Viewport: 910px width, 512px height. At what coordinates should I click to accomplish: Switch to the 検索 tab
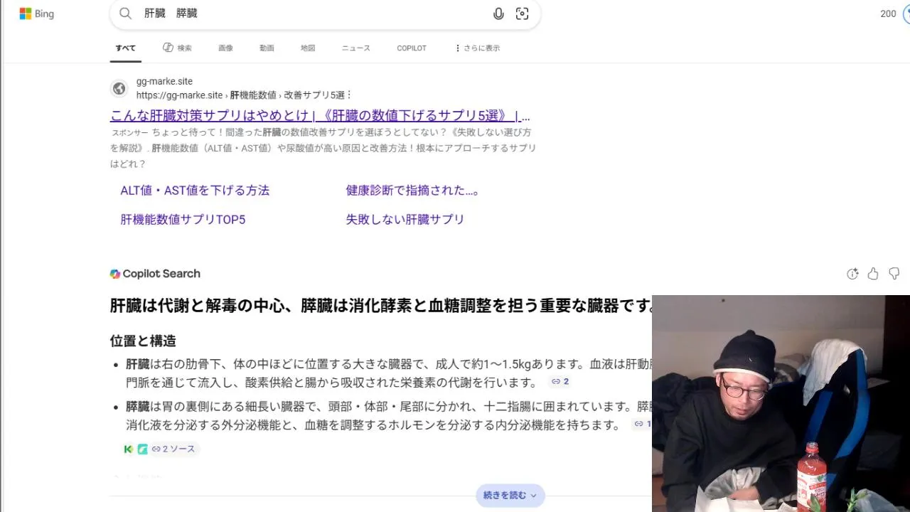[177, 48]
